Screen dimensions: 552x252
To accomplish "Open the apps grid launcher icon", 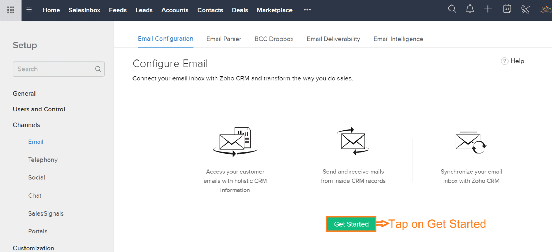I will tap(11, 10).
